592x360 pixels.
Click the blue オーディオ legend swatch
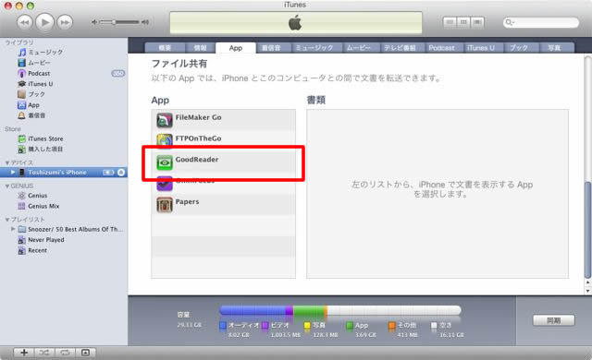click(x=223, y=325)
